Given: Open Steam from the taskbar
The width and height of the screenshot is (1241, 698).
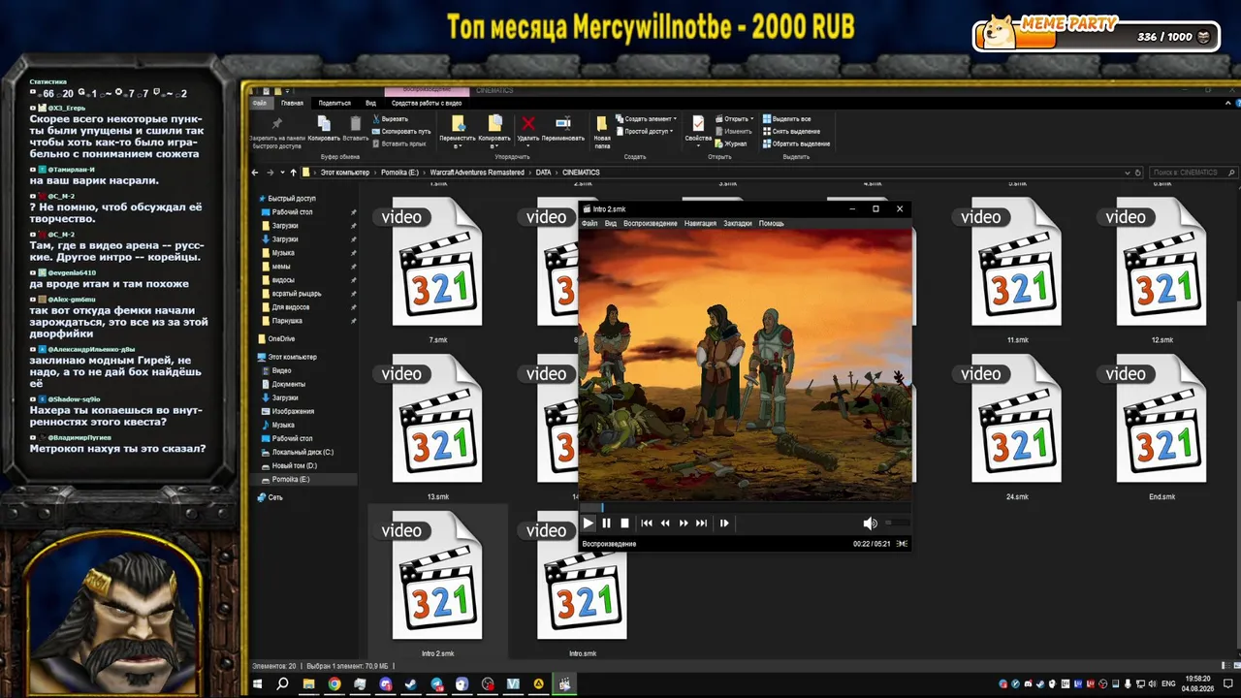Looking at the screenshot, I should (x=411, y=684).
